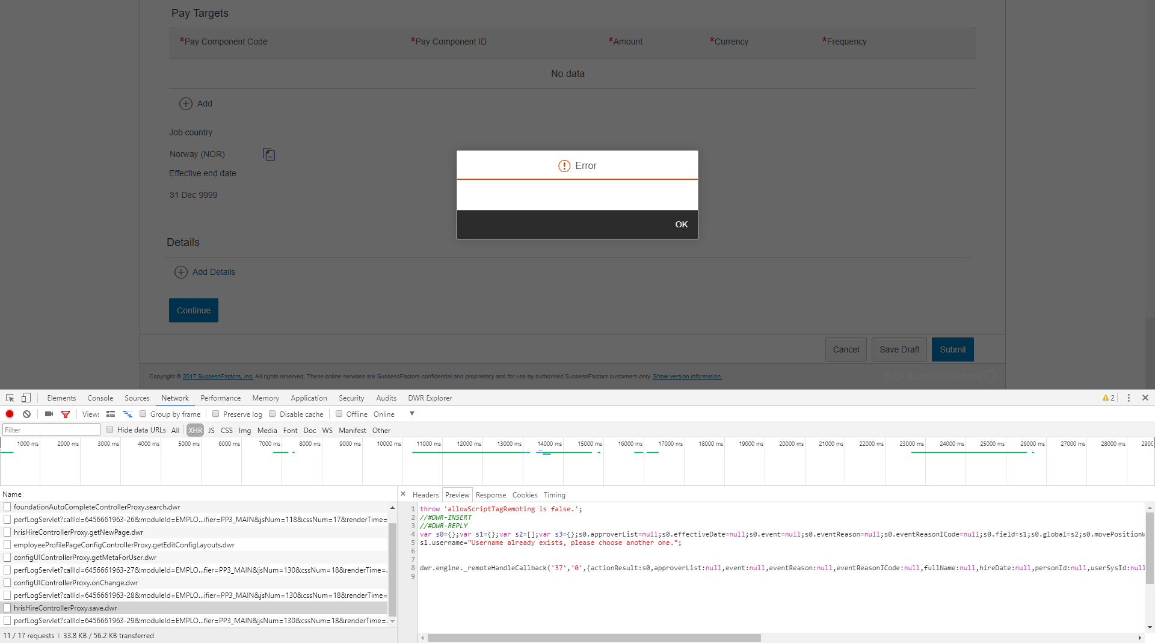Screen dimensions: 1155x643
Task: Click the inspect element picker icon
Action: point(10,398)
